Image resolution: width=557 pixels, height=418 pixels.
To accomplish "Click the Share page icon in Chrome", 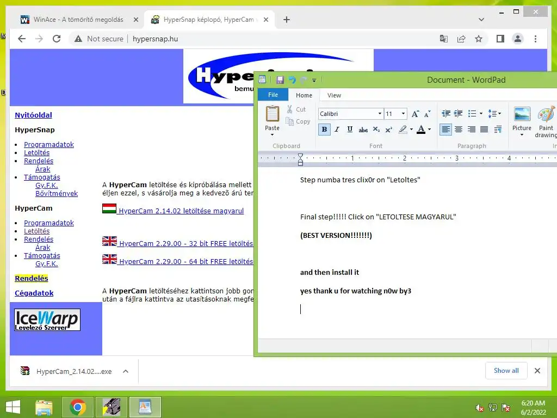I will click(461, 39).
